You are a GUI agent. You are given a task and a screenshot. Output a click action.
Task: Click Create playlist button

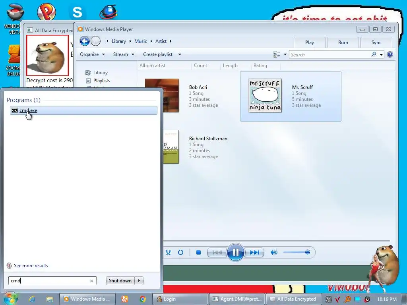coord(158,54)
